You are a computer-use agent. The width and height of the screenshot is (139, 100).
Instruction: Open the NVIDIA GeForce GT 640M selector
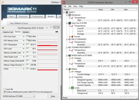pyautogui.click(x=19, y=96)
